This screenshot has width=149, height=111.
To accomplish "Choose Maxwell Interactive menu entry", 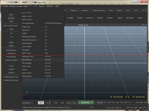I will (x=41, y=40).
